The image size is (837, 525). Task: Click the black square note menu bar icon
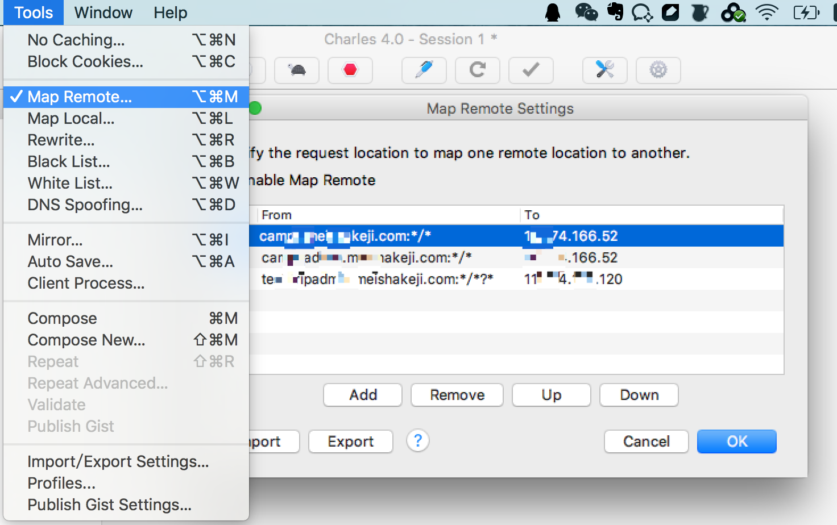[671, 13]
